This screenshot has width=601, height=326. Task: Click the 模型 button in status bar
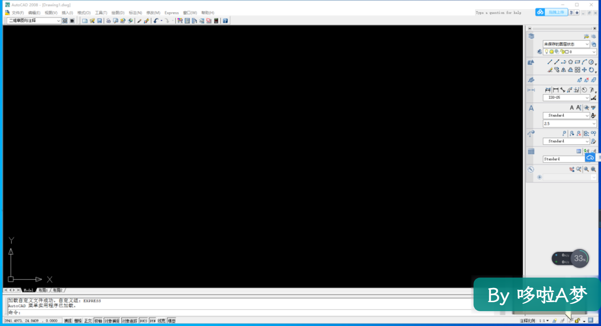coord(172,321)
